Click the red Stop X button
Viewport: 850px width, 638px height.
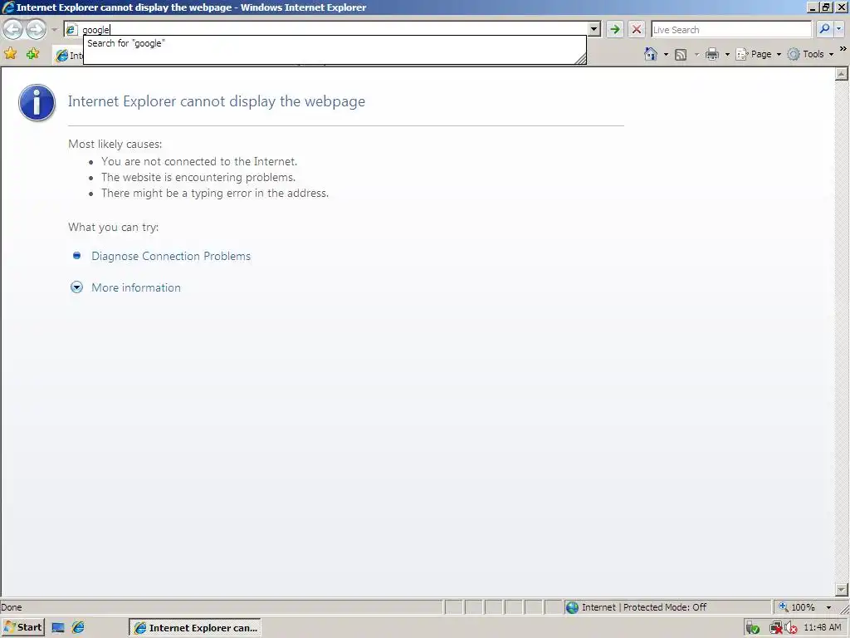tap(637, 29)
